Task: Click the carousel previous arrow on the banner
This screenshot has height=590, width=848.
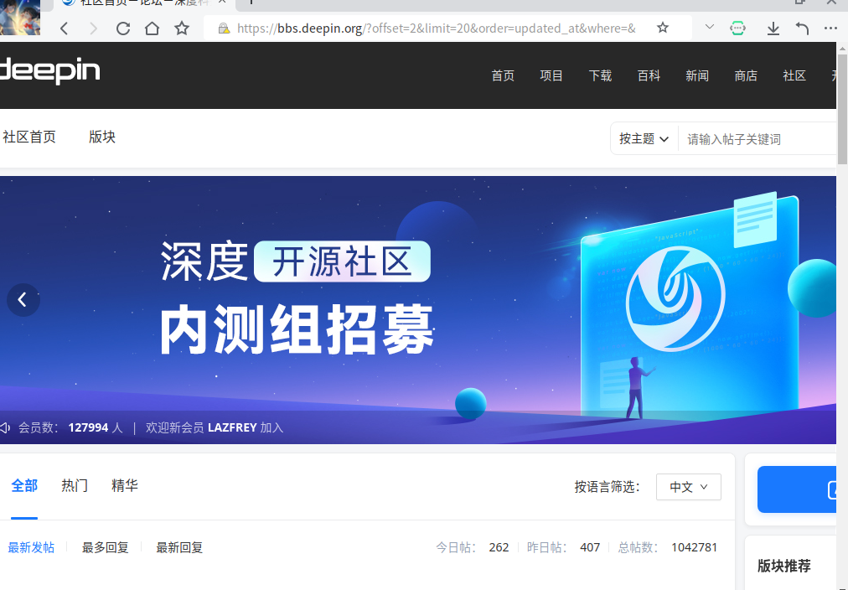Action: [x=23, y=299]
